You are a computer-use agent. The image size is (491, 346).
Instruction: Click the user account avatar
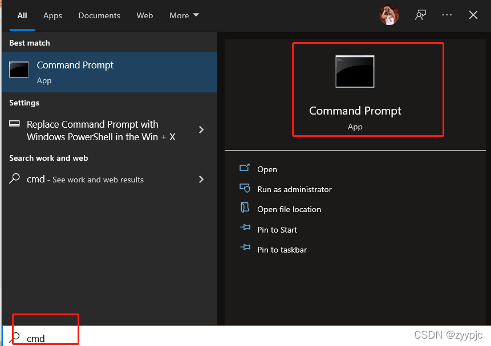point(389,15)
